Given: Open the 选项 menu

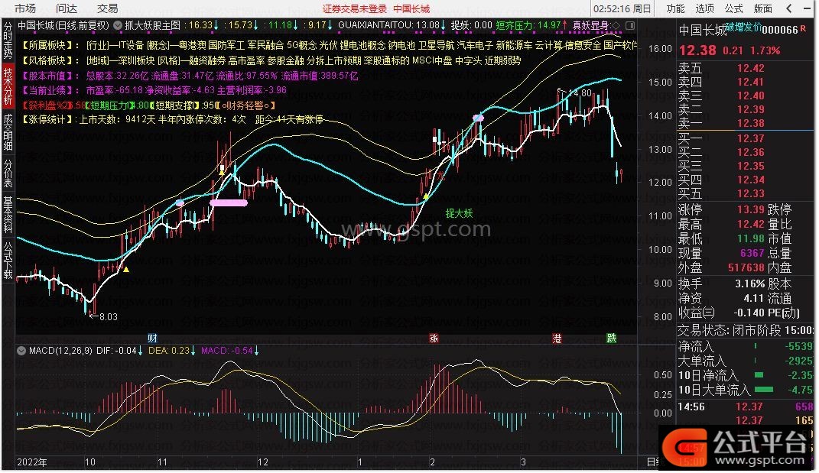Looking at the screenshot, I should pos(704,8).
